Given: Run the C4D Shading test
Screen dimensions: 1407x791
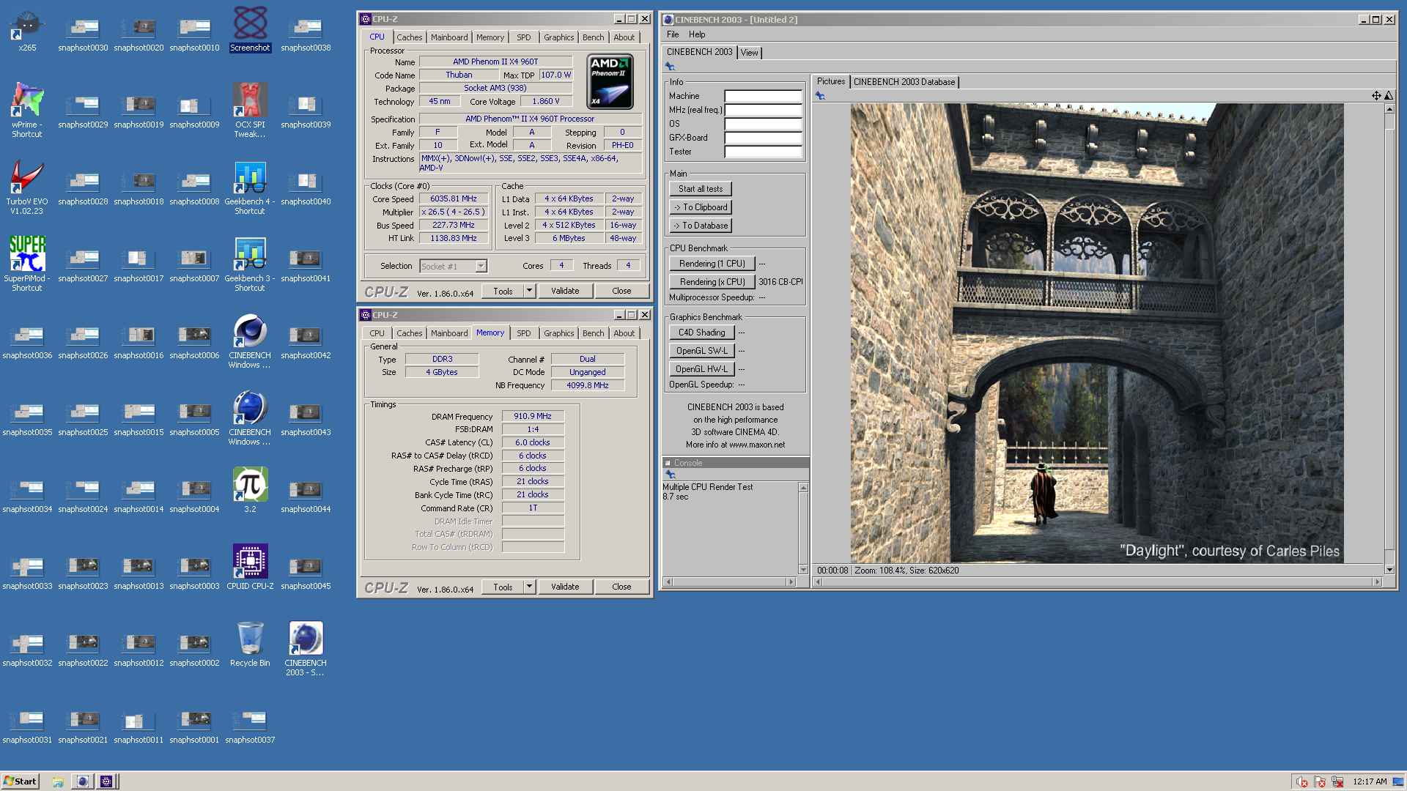Looking at the screenshot, I should pyautogui.click(x=702, y=333).
